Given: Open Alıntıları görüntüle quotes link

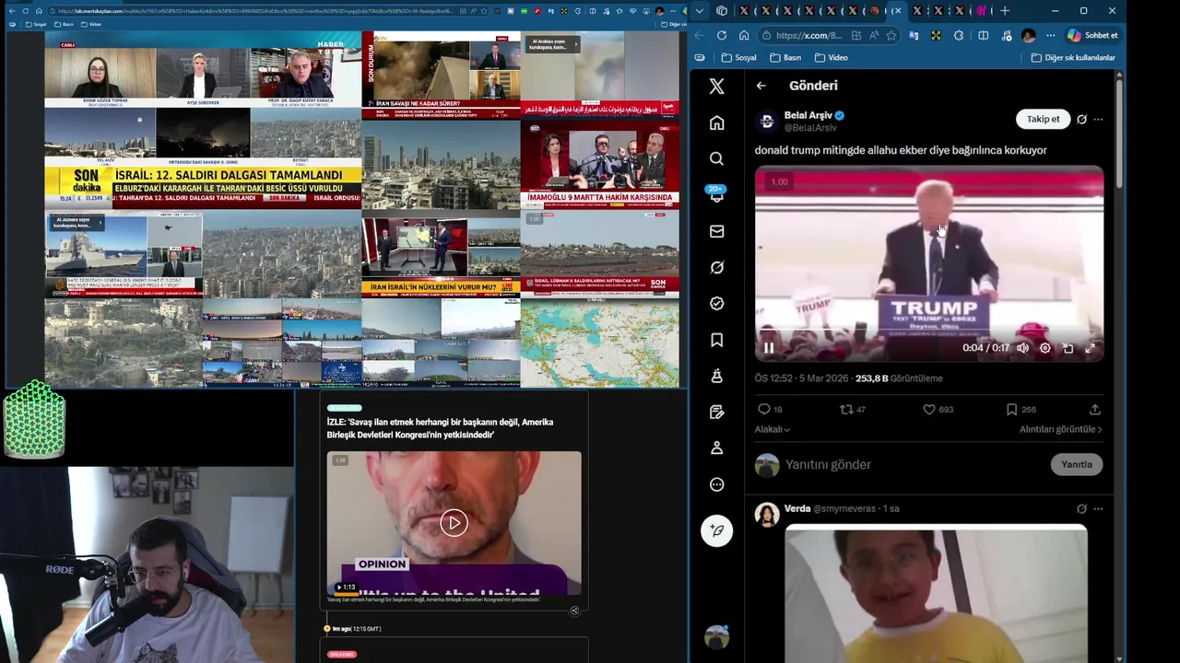Looking at the screenshot, I should (1061, 429).
